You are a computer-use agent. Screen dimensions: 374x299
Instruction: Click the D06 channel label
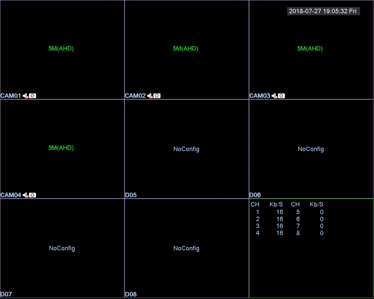255,195
